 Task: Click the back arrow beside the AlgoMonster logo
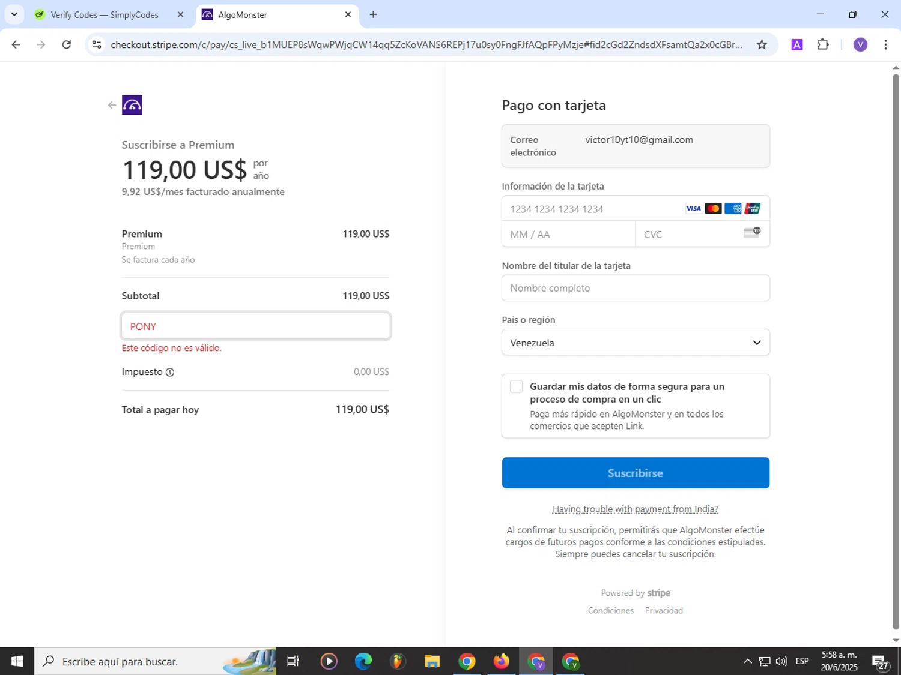pos(112,105)
